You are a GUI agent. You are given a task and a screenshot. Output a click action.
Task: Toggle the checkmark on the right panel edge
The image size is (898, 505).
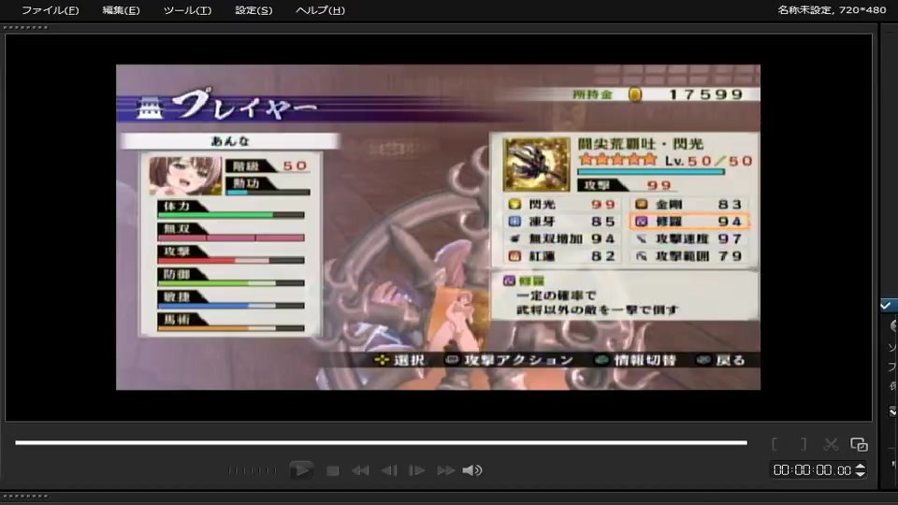(x=886, y=305)
